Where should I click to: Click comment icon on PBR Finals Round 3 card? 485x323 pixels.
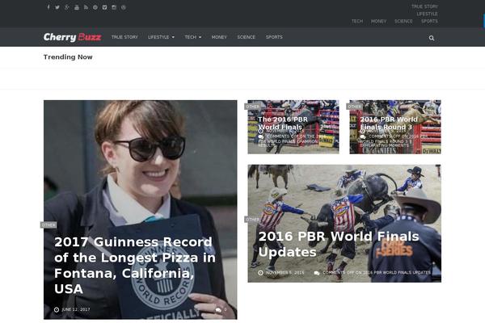pyautogui.click(x=363, y=136)
